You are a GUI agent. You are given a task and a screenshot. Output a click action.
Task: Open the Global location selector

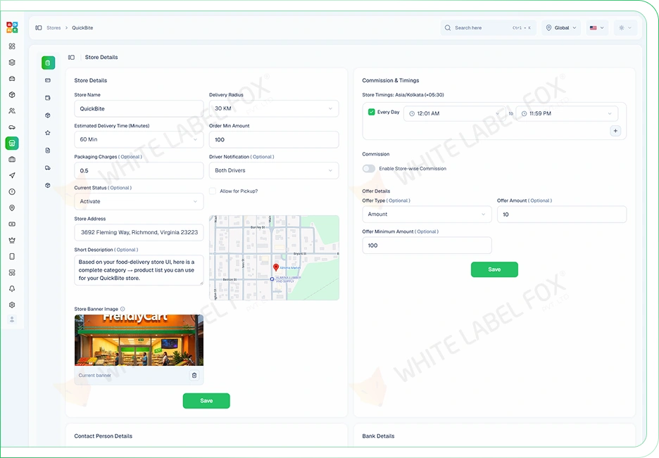[x=562, y=27]
